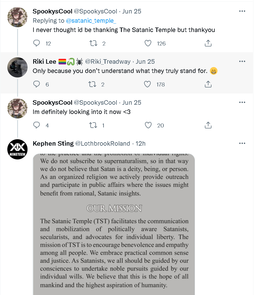Share the 'looking into it now' tweet
256x295 pixels.
click(208, 125)
